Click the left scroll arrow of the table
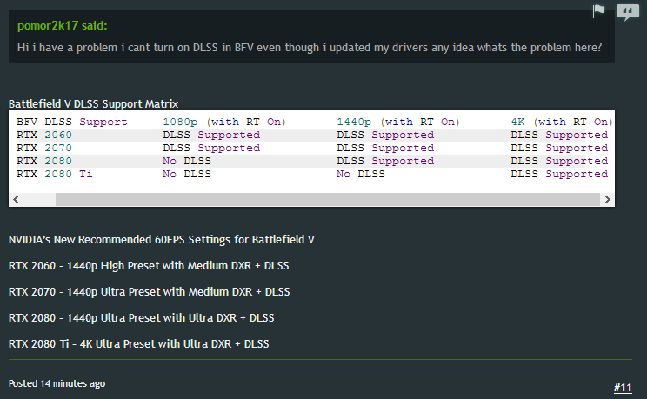This screenshot has width=647, height=399. (x=16, y=199)
